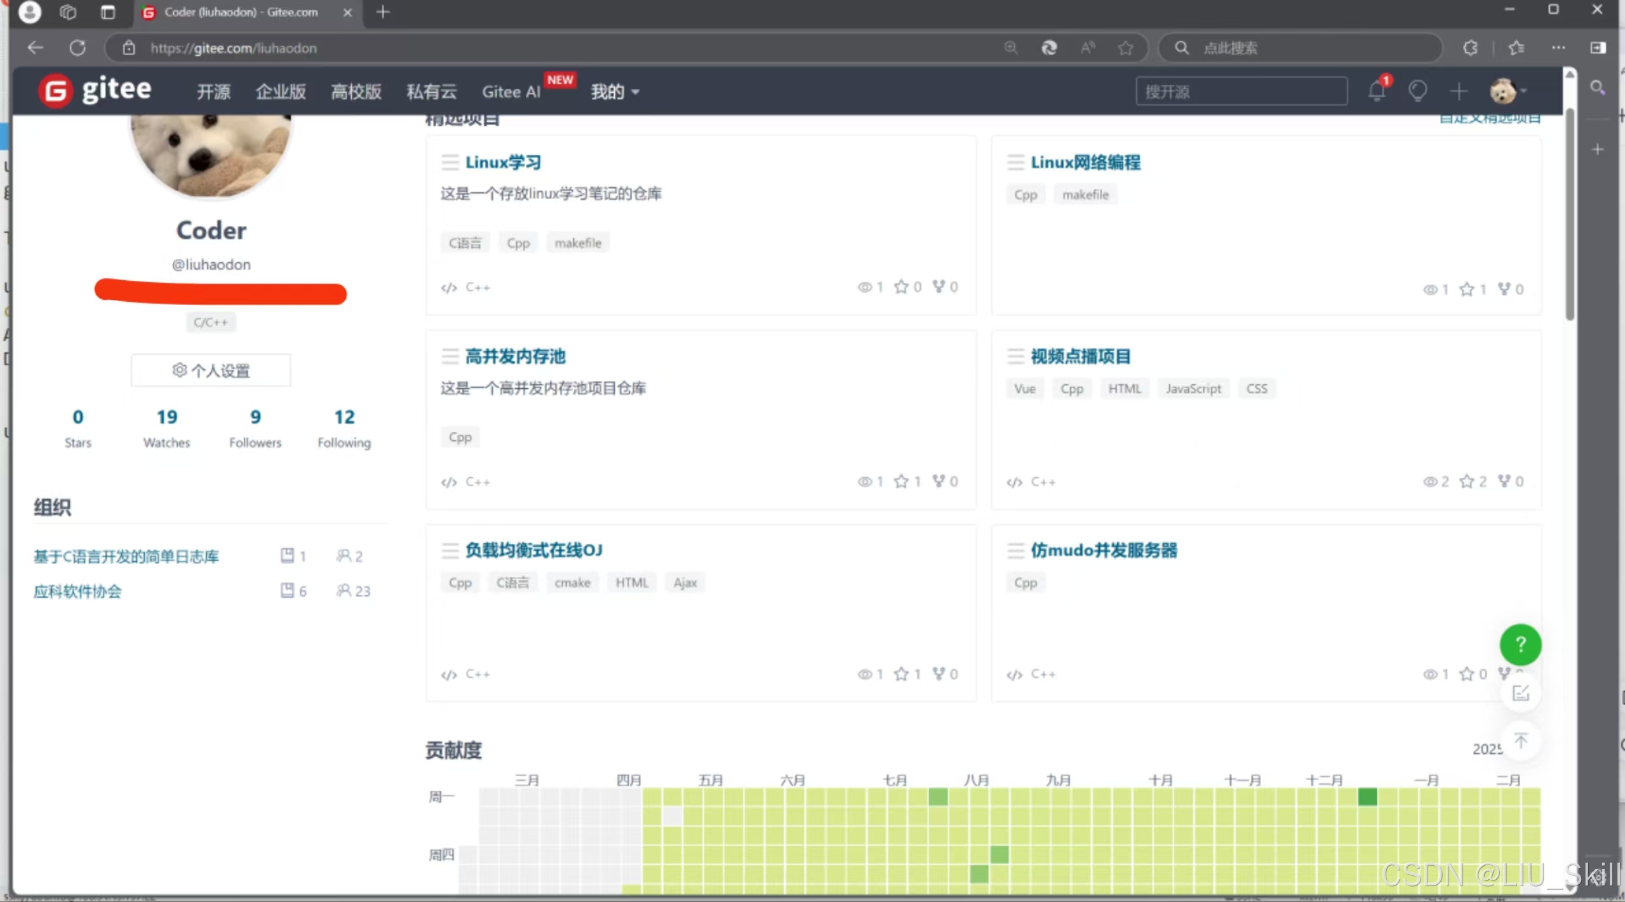Open the 企业版 menu item

coord(281,91)
